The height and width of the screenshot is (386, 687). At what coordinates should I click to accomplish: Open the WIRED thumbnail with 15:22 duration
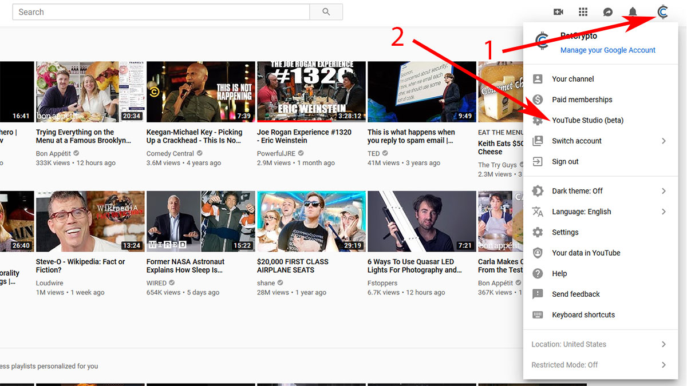[200, 221]
